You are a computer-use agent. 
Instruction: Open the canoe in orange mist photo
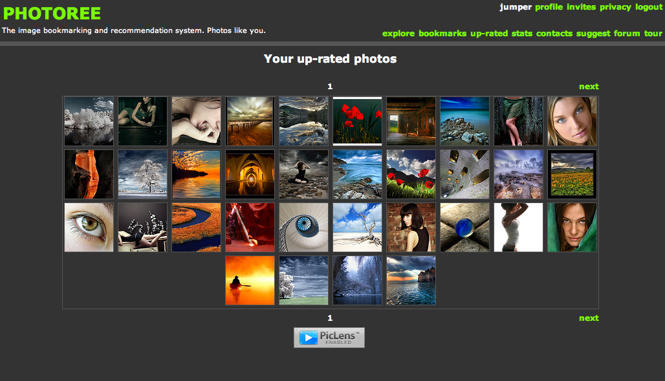click(250, 281)
